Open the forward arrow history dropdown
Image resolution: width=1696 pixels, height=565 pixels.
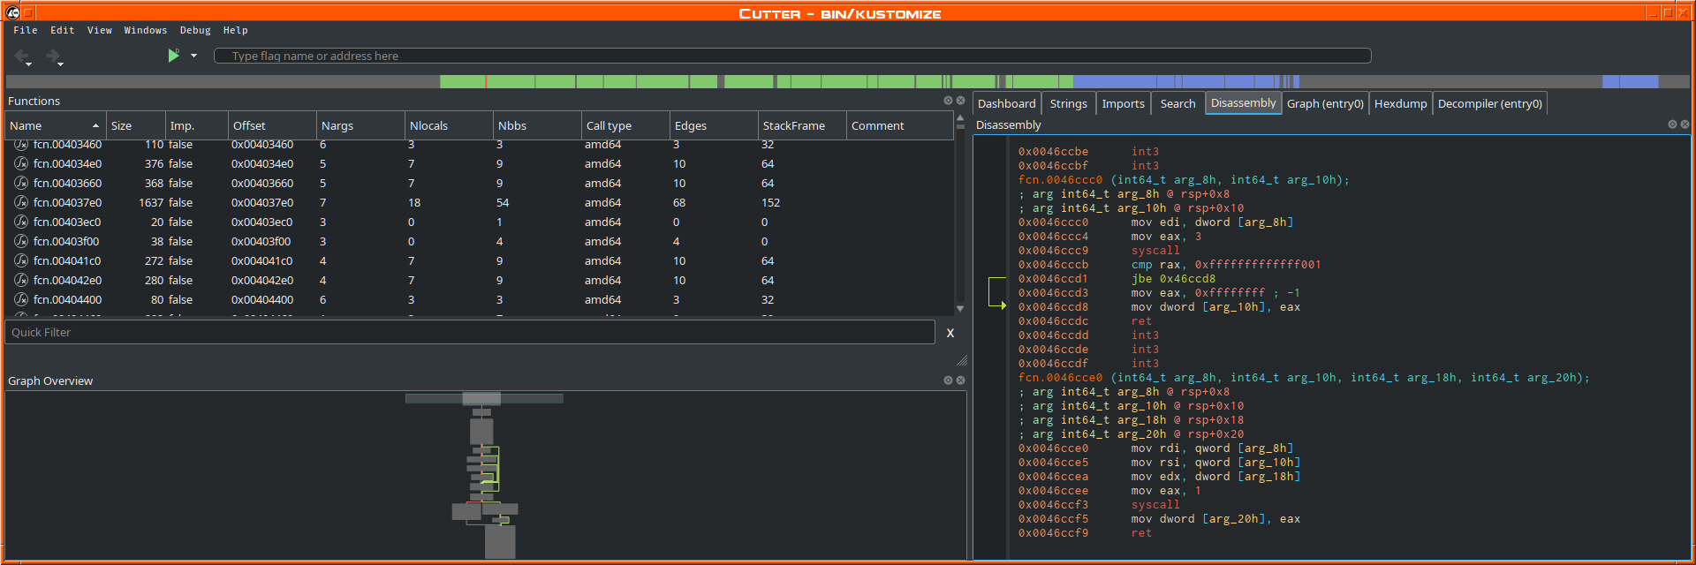[x=60, y=64]
